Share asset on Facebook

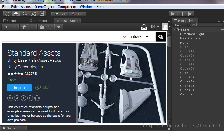pos(23,98)
